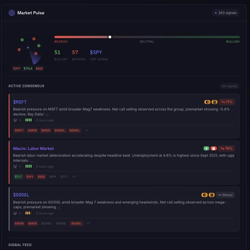Open the $MSFT consensus card title link

click(x=19, y=102)
